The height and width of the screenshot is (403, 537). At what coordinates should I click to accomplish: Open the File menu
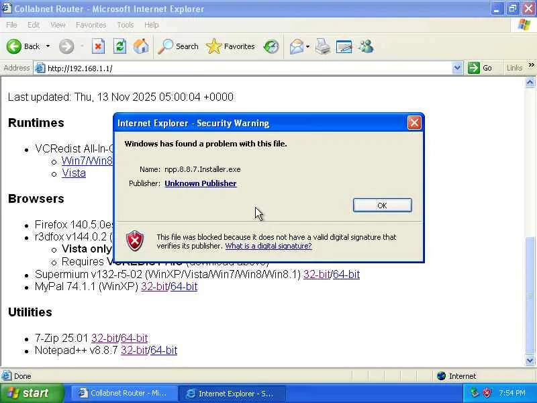tap(11, 25)
